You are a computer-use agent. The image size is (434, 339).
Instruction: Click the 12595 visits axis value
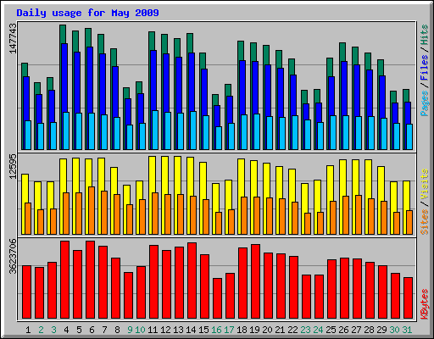[x=13, y=166]
